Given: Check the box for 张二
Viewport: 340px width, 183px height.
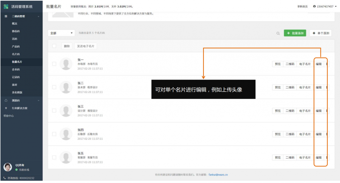Looking at the screenshot, I should coord(54,87).
